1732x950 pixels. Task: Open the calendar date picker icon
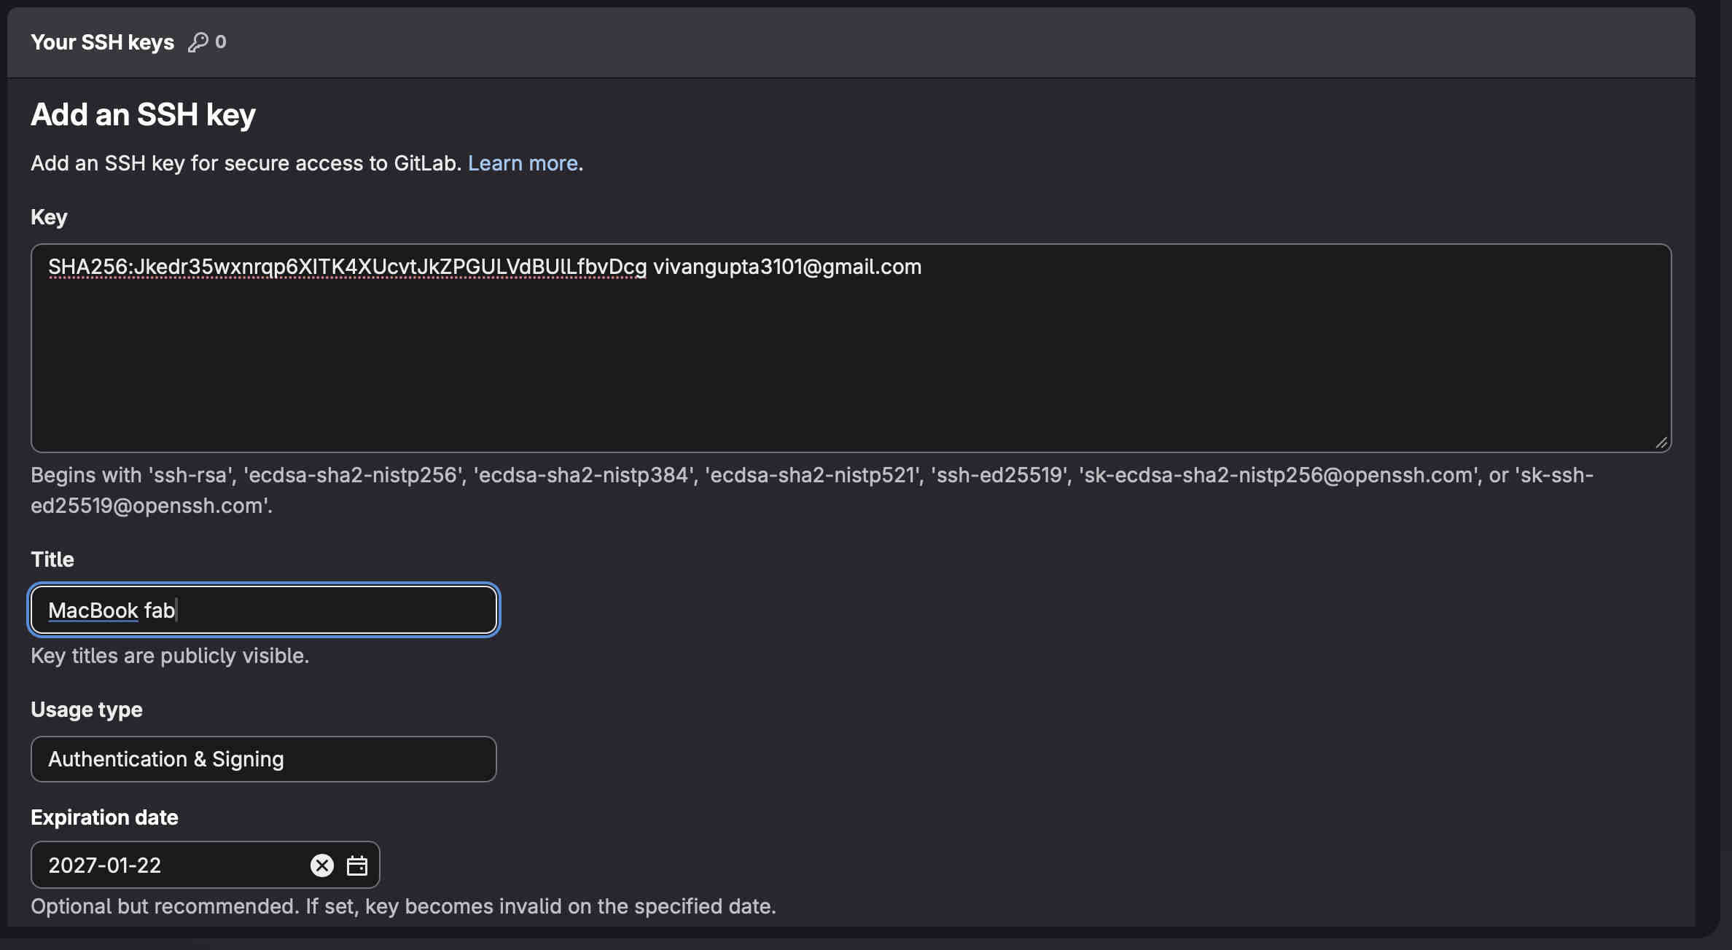356,865
